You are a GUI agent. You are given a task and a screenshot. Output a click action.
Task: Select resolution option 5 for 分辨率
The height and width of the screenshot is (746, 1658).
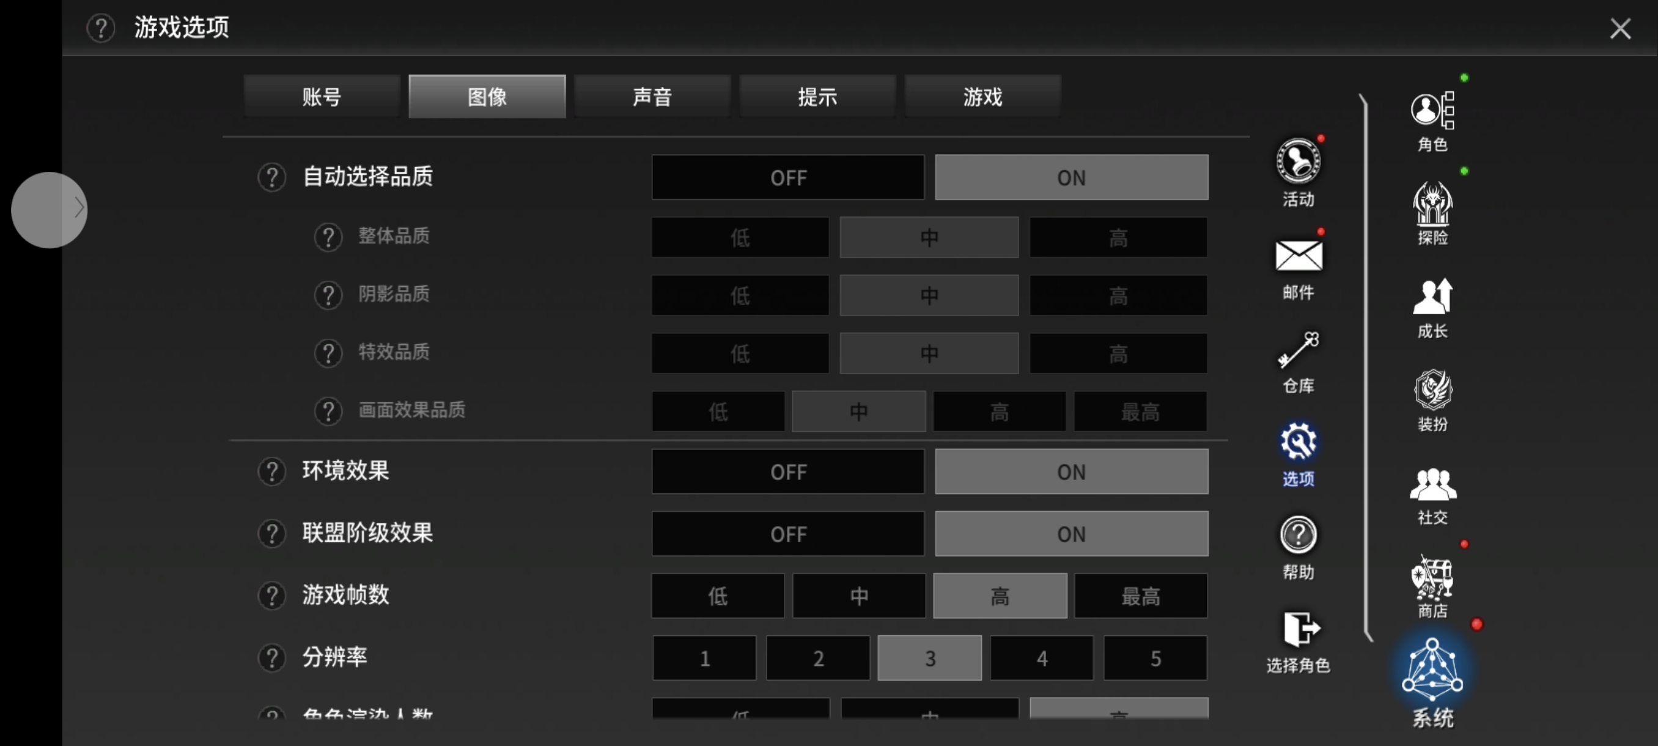1155,657
